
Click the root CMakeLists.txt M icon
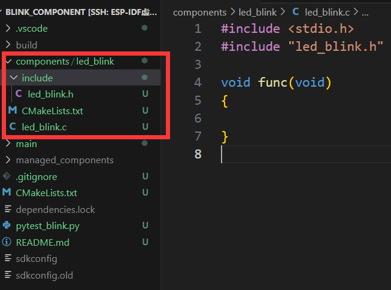tap(7, 193)
